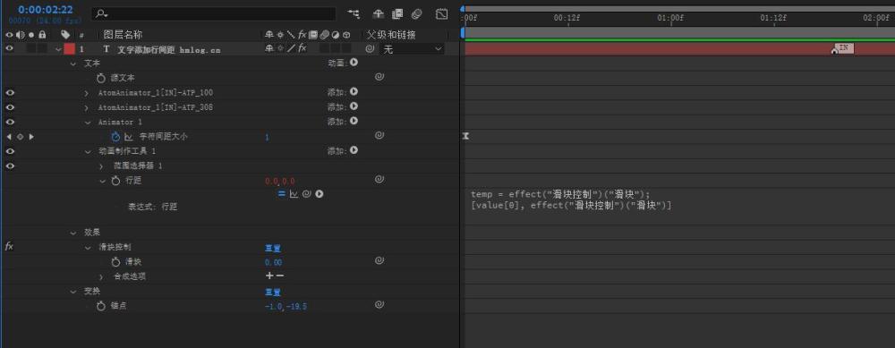
Task: Click the stopwatch for 滑块
Action: click(x=115, y=262)
